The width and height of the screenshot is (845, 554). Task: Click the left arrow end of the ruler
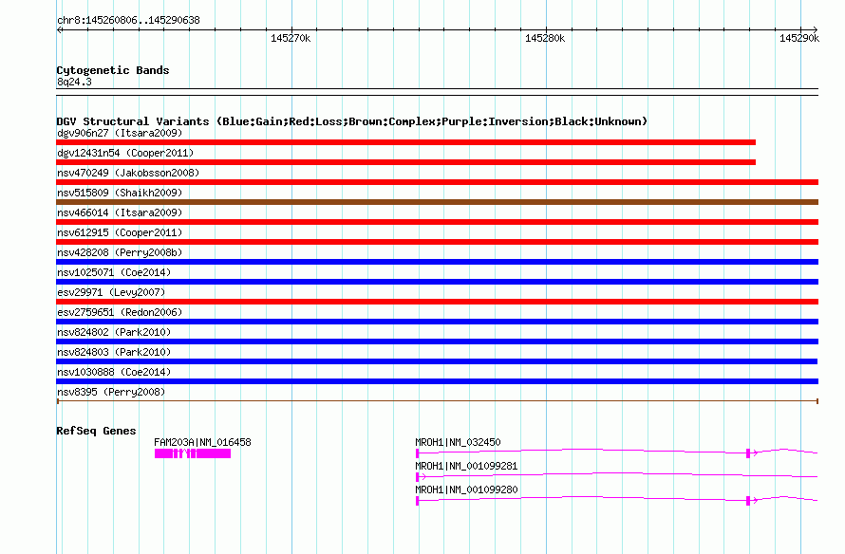click(60, 29)
